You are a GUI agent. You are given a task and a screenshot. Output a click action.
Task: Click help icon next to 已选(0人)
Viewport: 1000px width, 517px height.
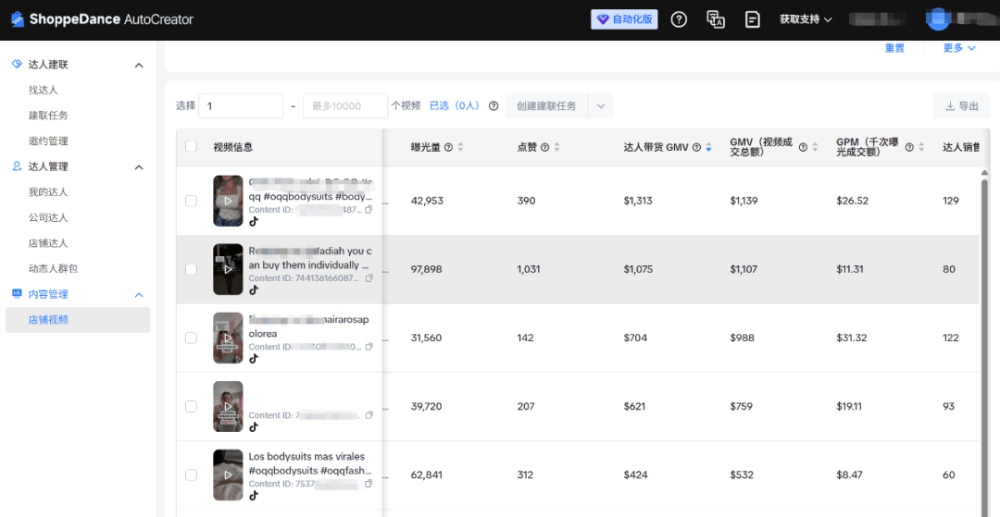(493, 105)
